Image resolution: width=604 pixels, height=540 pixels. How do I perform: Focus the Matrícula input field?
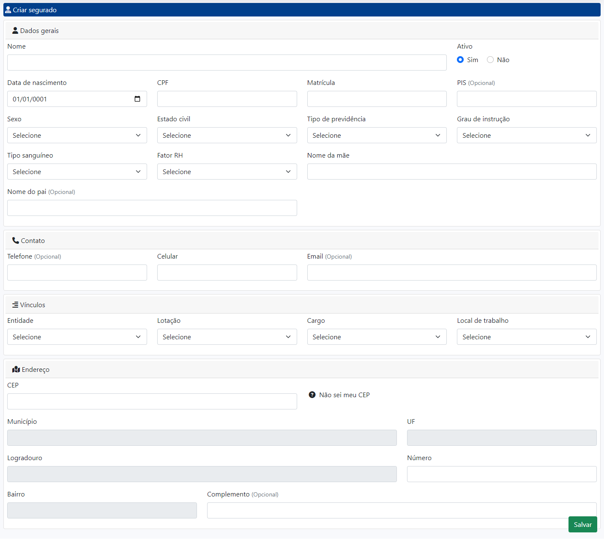coord(377,99)
